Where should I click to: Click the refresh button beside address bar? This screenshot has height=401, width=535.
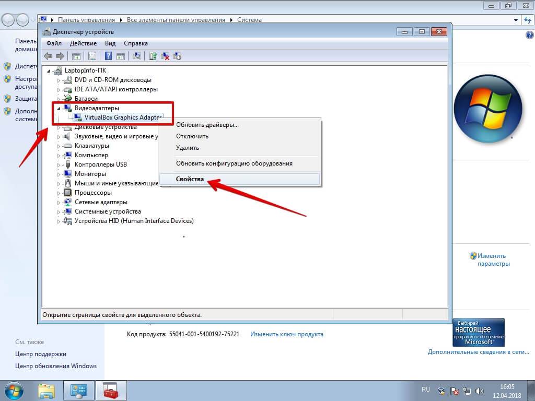(x=528, y=20)
